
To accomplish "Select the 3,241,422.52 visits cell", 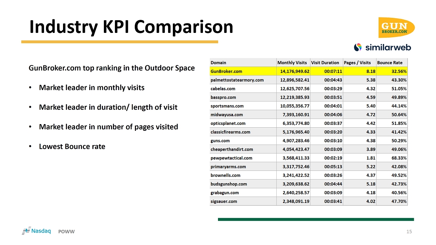I will coord(293,175).
